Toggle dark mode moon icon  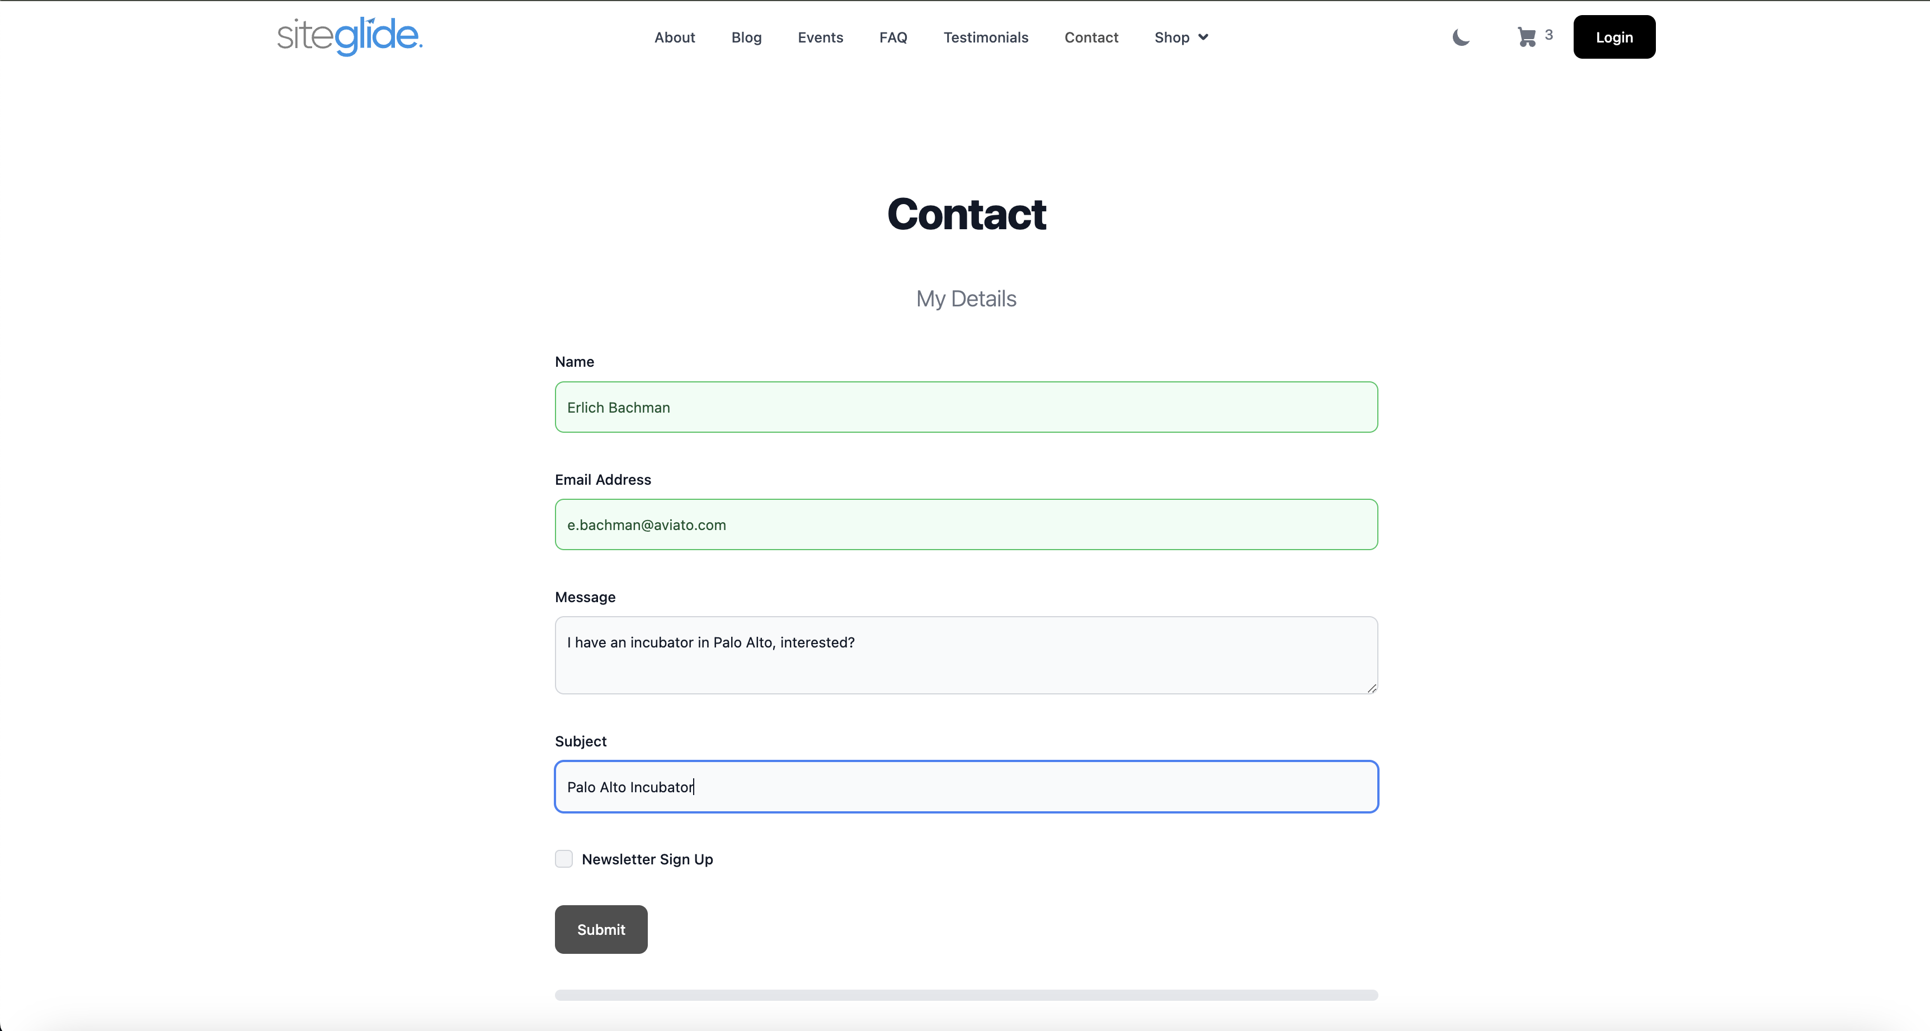click(x=1460, y=37)
